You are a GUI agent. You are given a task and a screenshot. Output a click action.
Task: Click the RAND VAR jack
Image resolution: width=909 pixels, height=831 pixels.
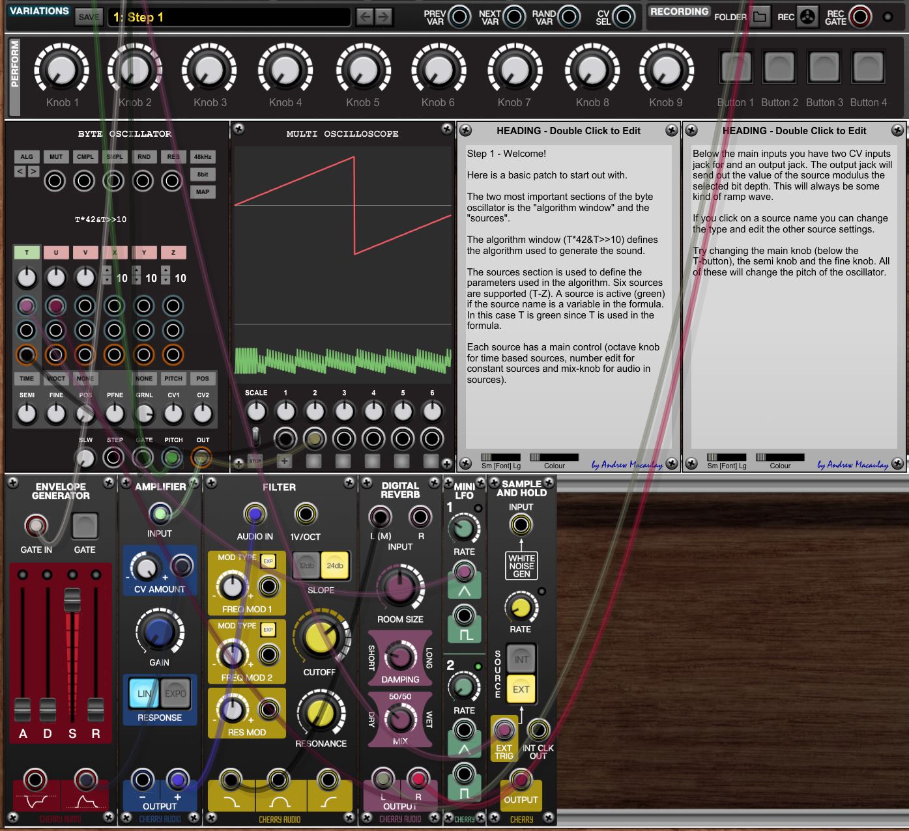[x=568, y=17]
